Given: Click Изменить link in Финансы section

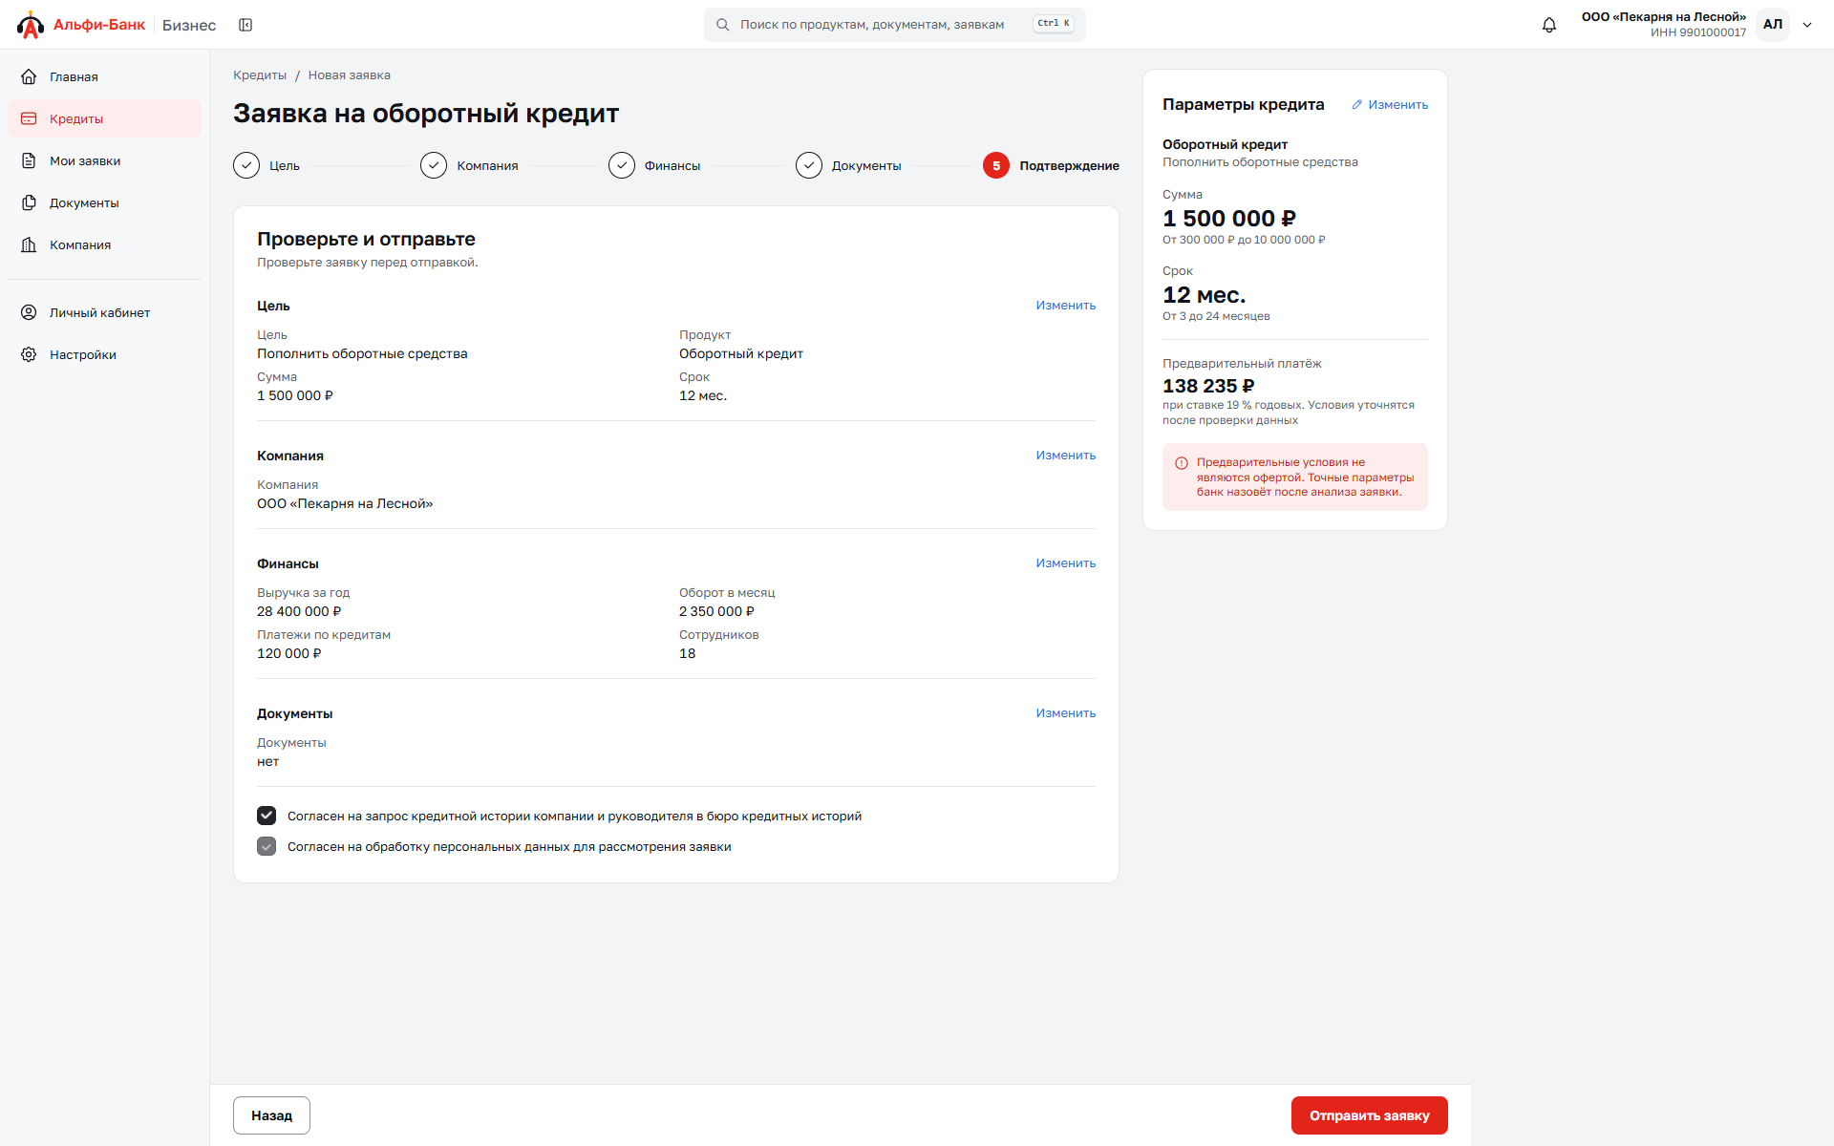Looking at the screenshot, I should tap(1066, 563).
